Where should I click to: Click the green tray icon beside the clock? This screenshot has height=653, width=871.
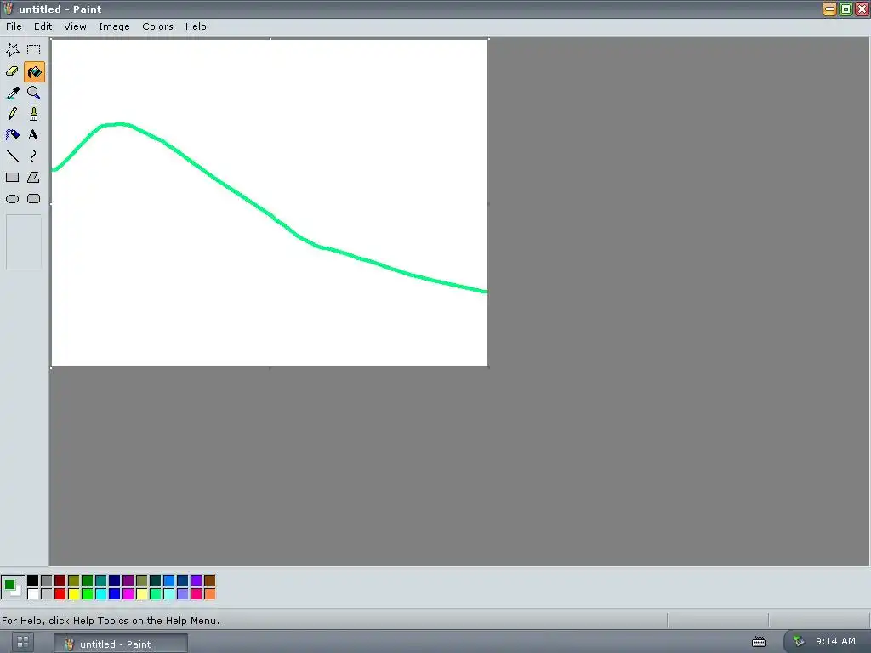(x=799, y=641)
